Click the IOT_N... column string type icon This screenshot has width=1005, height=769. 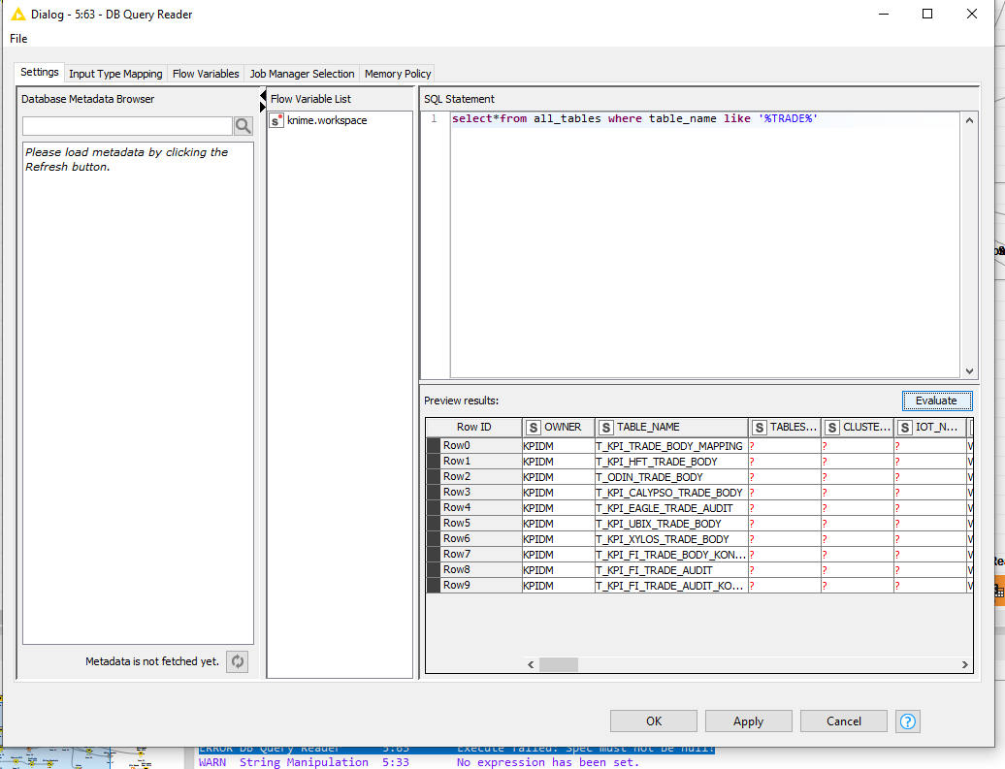(x=904, y=428)
